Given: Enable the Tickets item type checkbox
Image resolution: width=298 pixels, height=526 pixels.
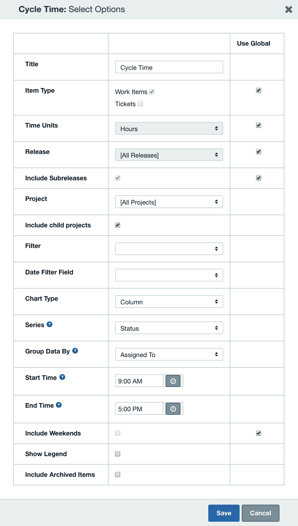Looking at the screenshot, I should (140, 104).
